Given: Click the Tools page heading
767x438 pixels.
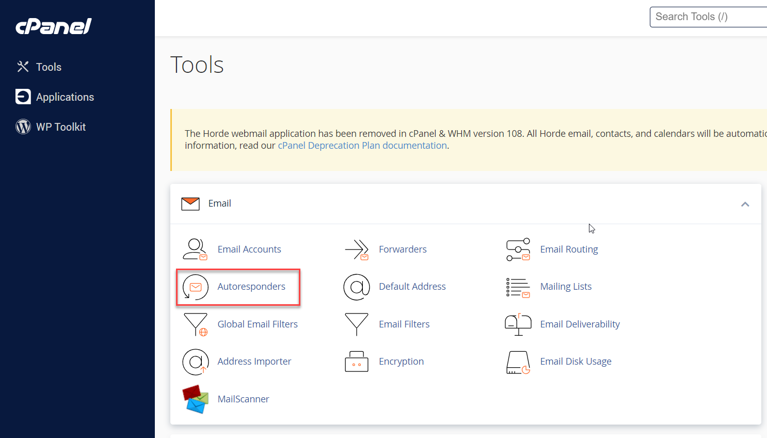Looking at the screenshot, I should pyautogui.click(x=197, y=65).
